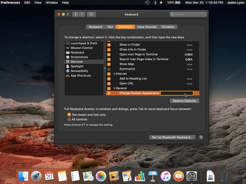The height and width of the screenshot is (184, 246).
Task: Open help with the question mark button
Action: (x=201, y=137)
